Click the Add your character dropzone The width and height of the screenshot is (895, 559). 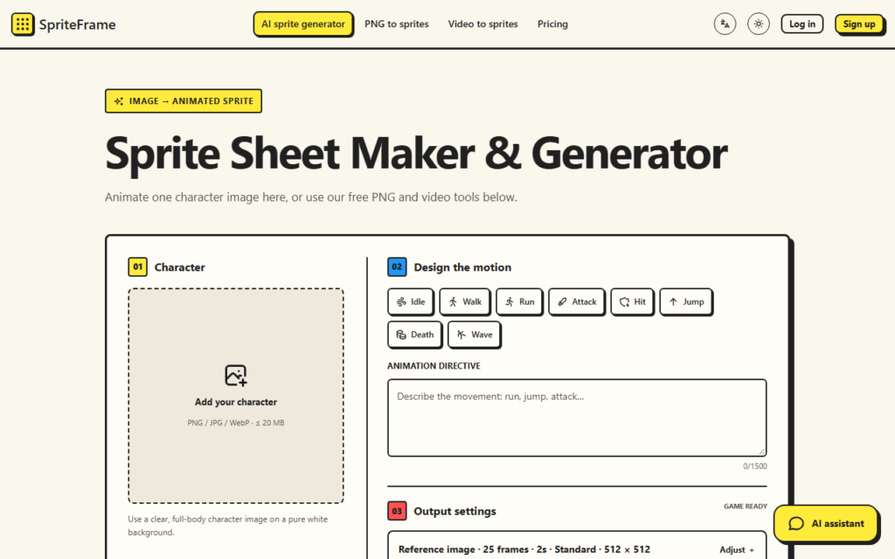pyautogui.click(x=236, y=396)
